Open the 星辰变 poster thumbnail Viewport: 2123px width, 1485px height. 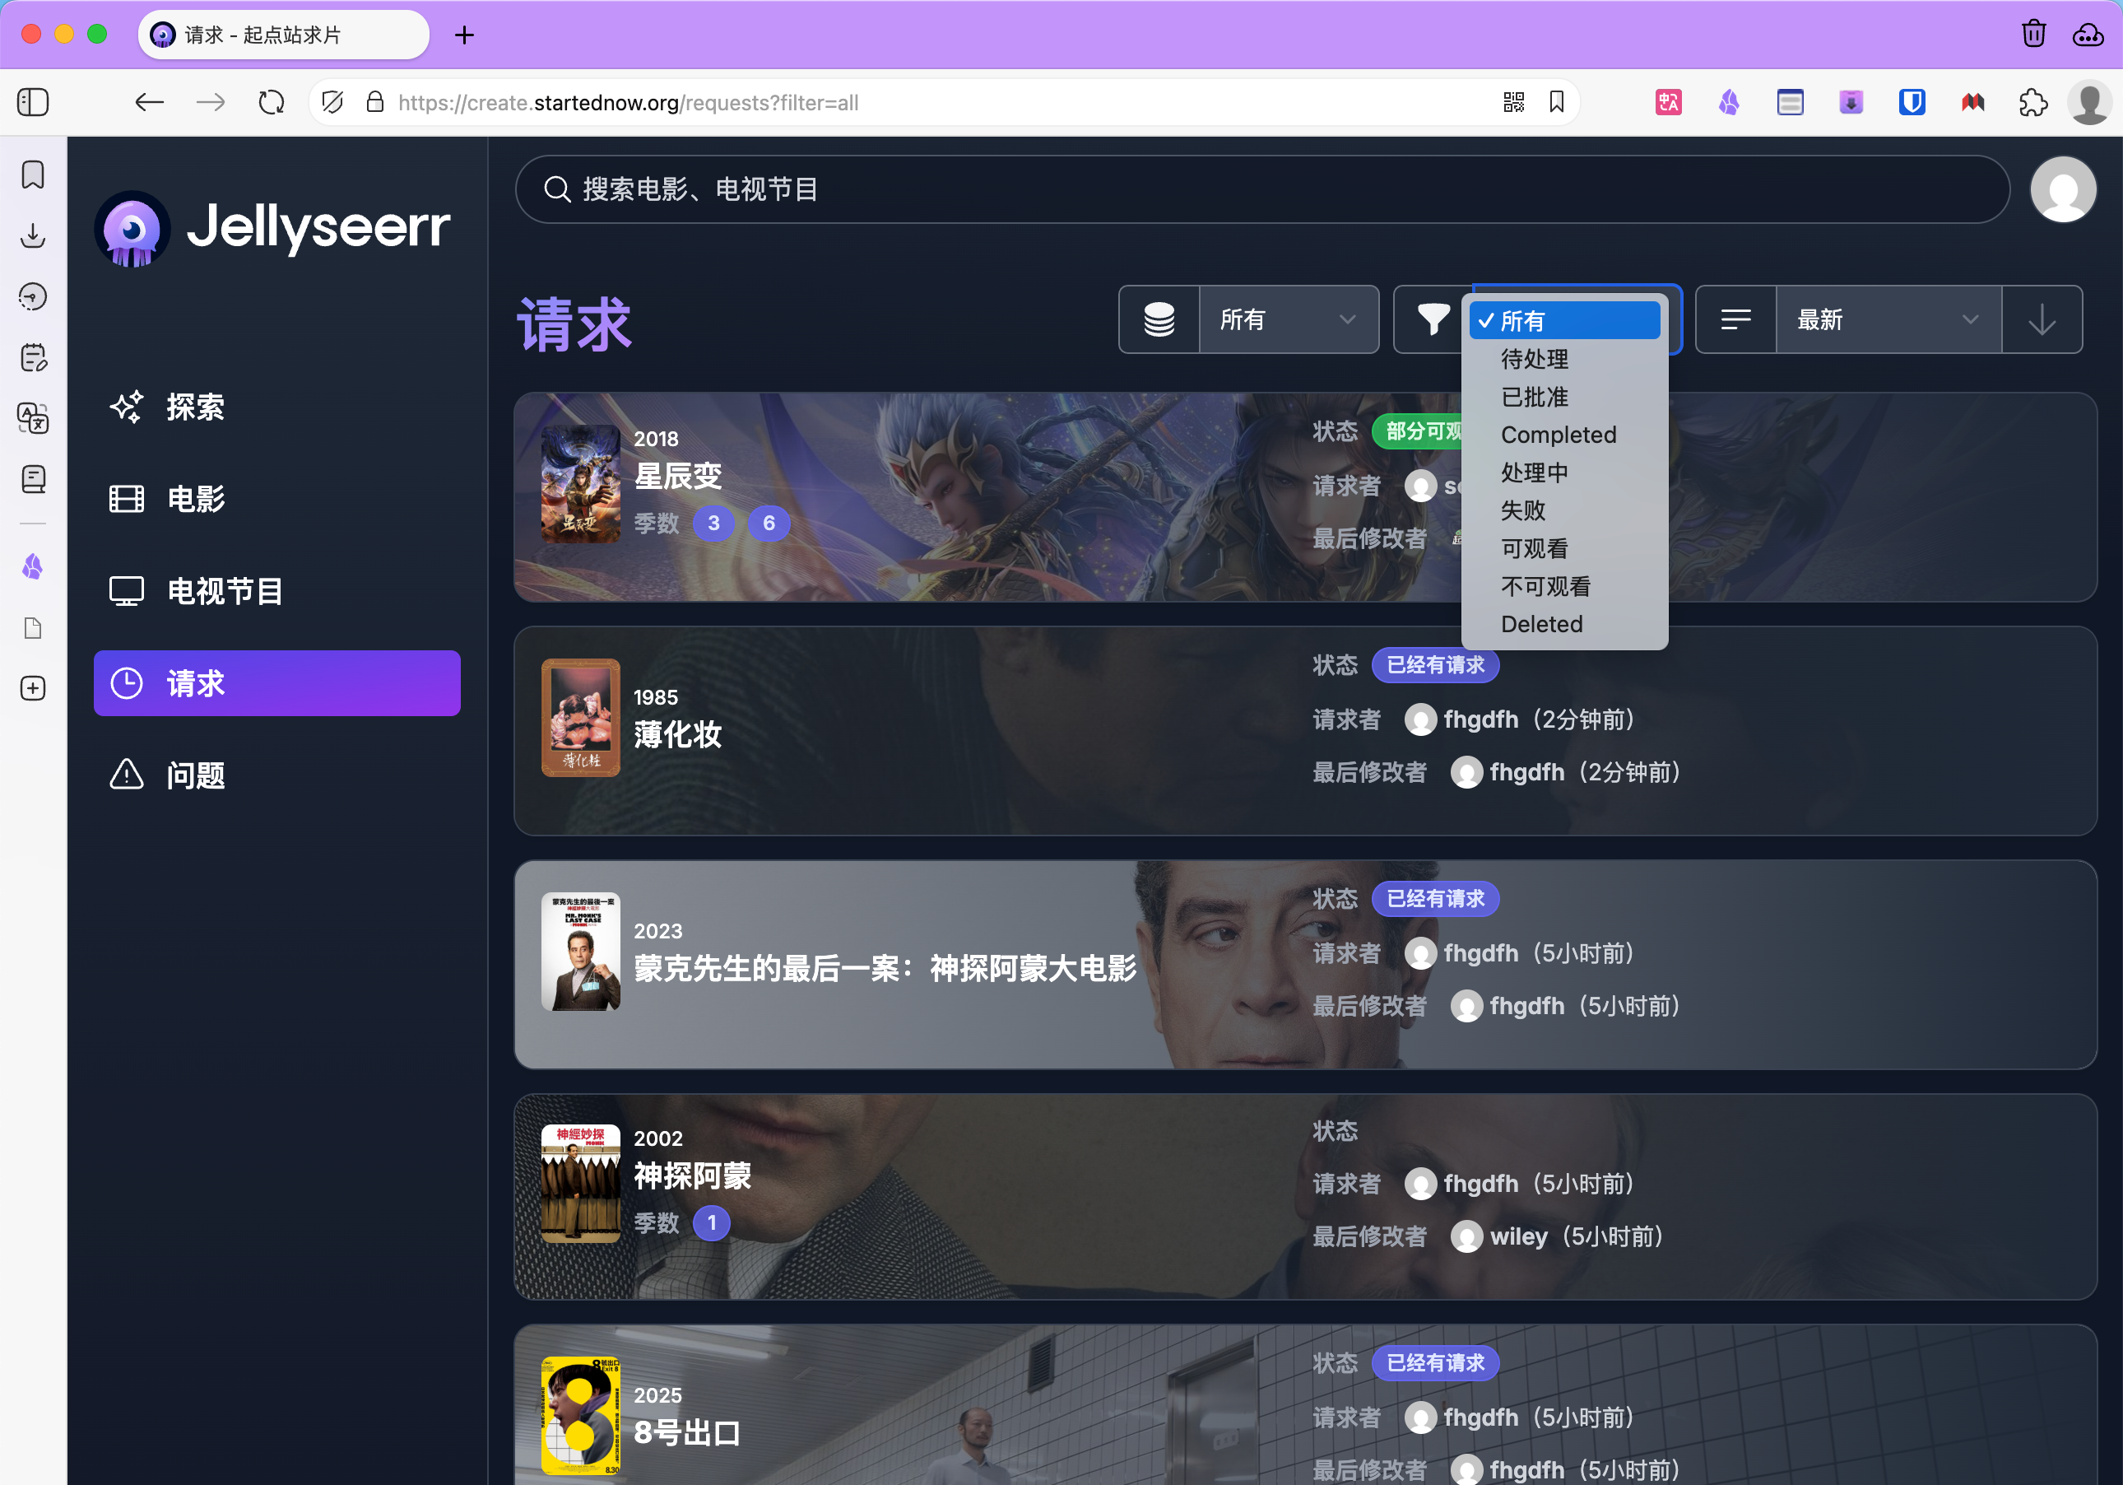click(581, 484)
